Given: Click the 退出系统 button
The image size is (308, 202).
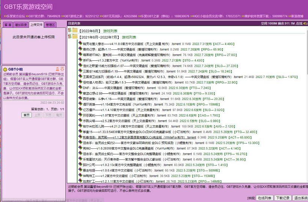Looking at the screenshot, I should [300, 198].
